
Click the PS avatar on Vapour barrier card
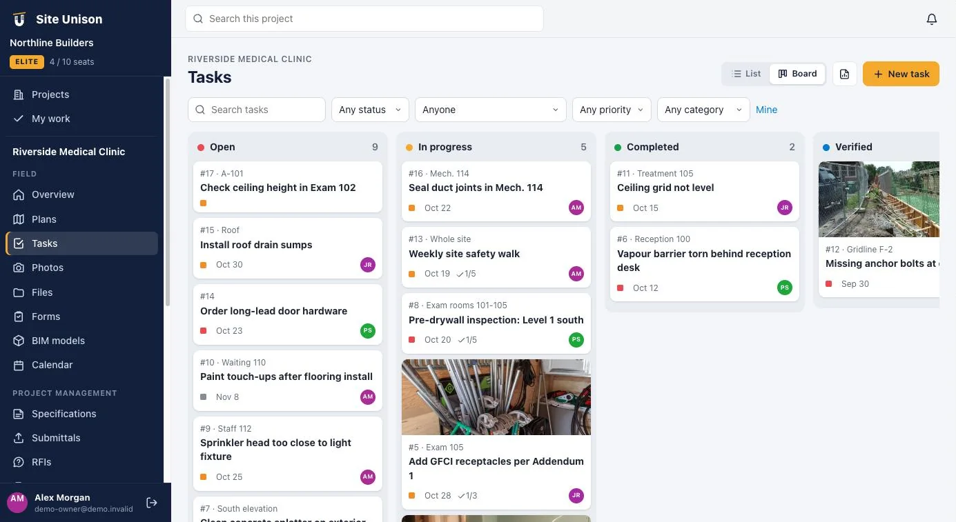(785, 288)
